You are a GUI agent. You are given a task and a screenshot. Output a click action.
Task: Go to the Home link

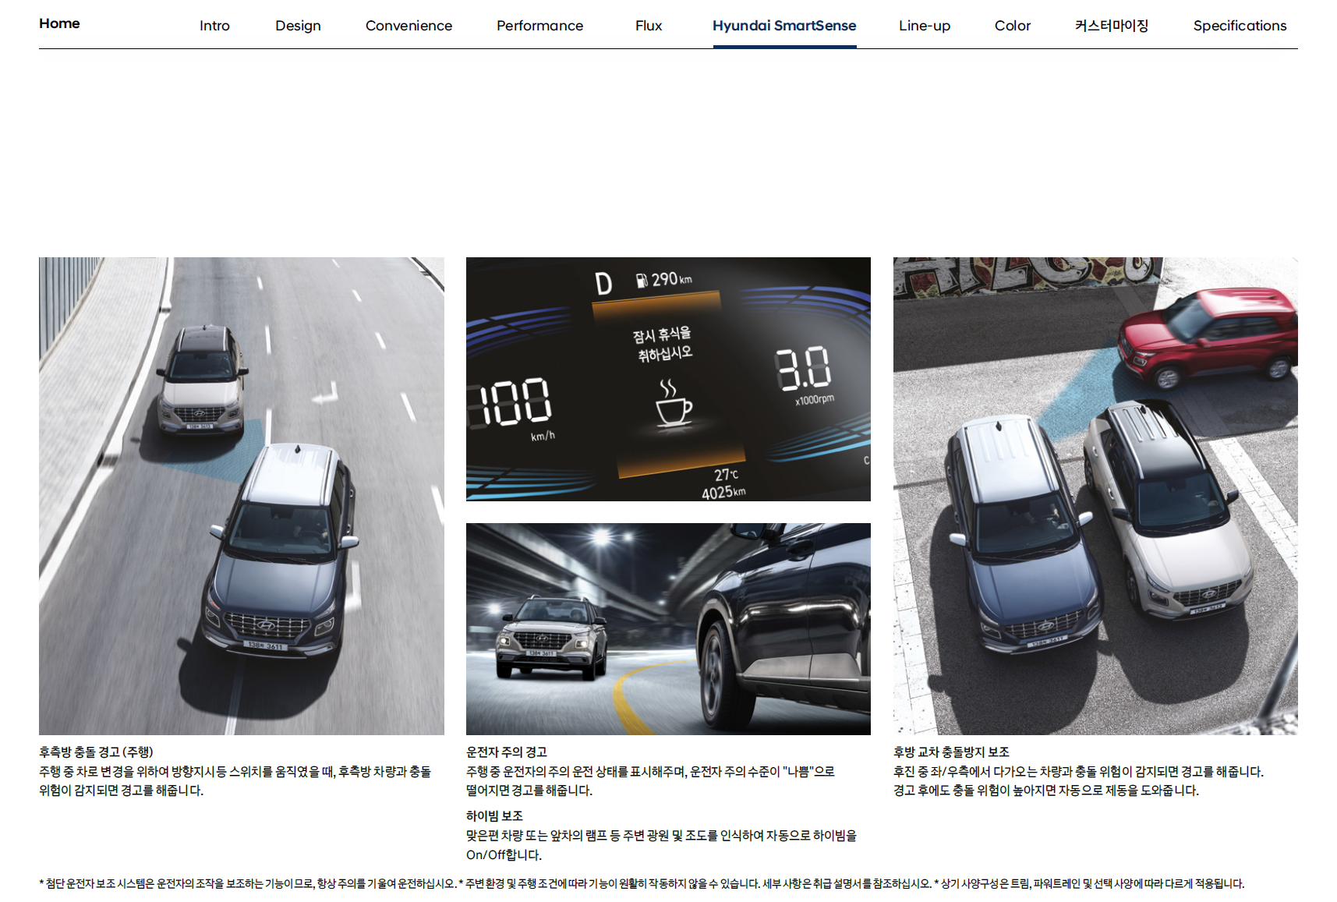tap(59, 23)
